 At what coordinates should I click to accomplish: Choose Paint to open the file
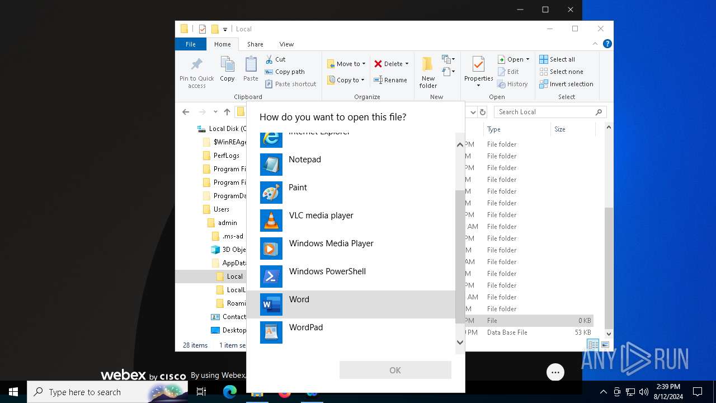point(351,193)
